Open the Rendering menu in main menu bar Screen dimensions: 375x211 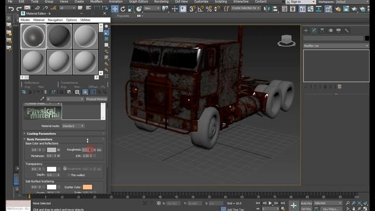click(161, 2)
